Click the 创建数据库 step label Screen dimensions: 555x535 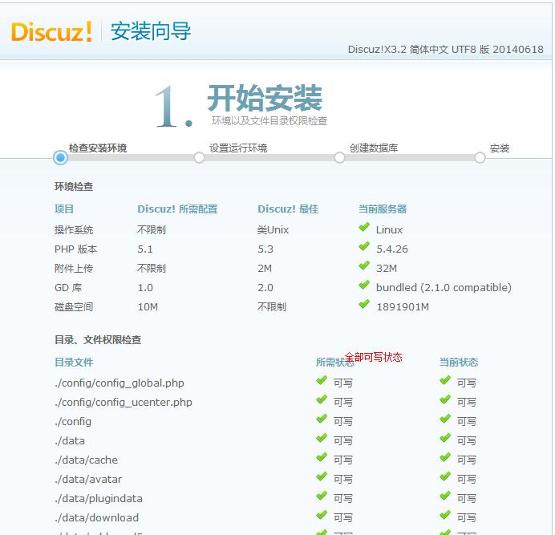pyautogui.click(x=374, y=148)
